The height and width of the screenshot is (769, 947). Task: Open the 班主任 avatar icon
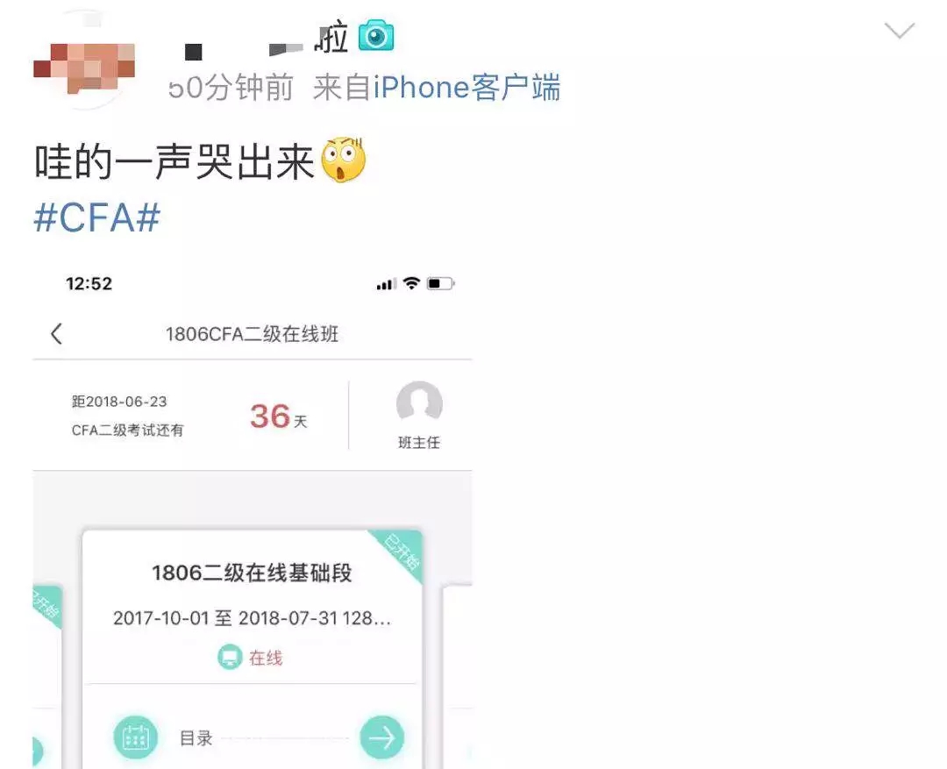pos(419,402)
